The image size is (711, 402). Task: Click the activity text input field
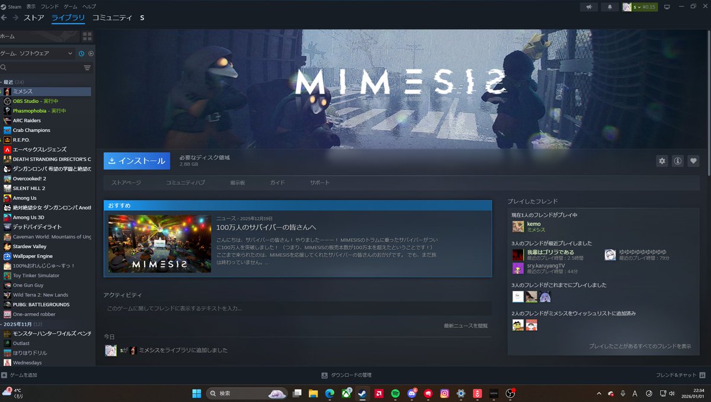[x=297, y=308]
